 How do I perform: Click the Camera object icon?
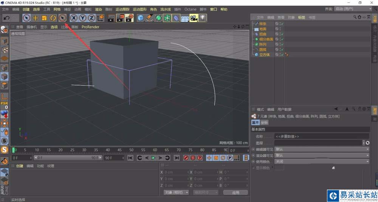[x=194, y=18]
